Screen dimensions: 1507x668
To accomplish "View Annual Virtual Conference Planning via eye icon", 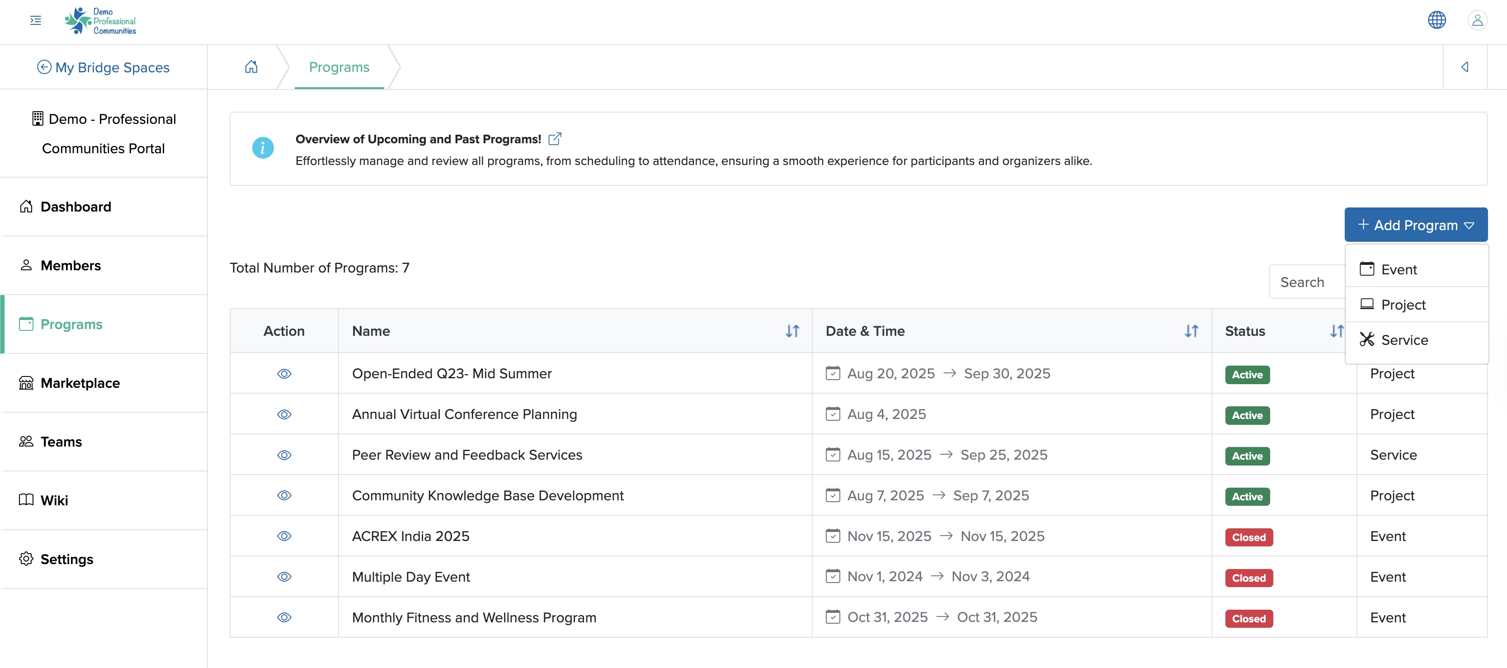I will pos(284,414).
